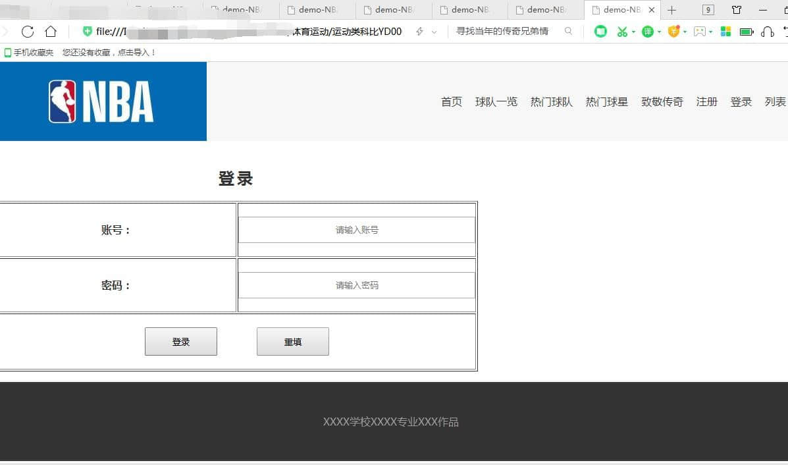This screenshot has width=788, height=465.
Task: Open 热门球星 navigation link
Action: tap(607, 102)
